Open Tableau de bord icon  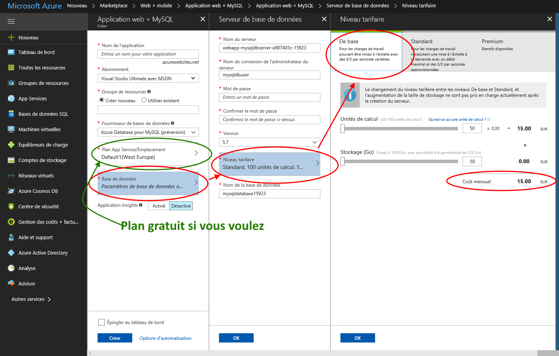pos(11,52)
